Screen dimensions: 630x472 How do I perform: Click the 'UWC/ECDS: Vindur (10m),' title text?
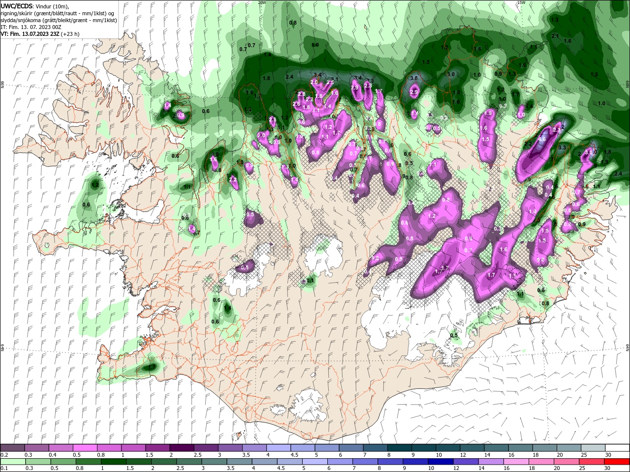coord(35,6)
